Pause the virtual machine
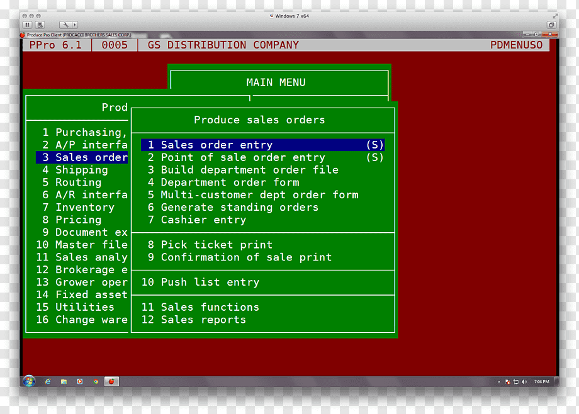 (27, 25)
